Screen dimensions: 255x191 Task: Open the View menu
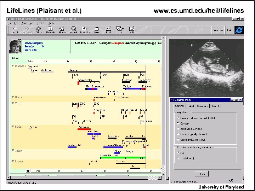pyautogui.click(x=24, y=23)
